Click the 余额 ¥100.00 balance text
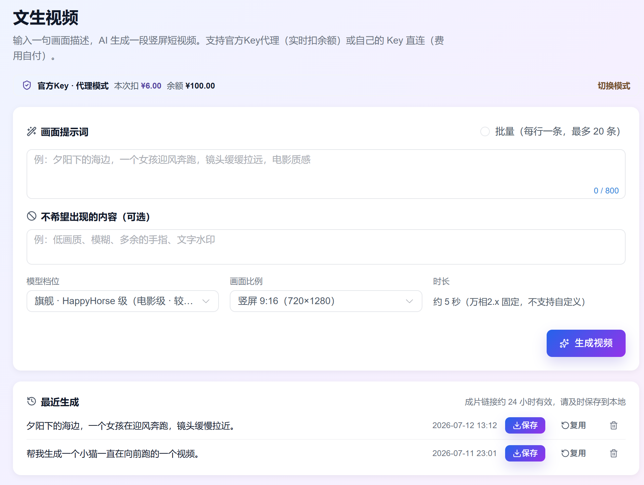The image size is (644, 485). pyautogui.click(x=191, y=86)
